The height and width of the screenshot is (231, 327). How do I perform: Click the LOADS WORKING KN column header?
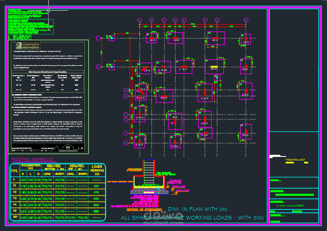97,170
